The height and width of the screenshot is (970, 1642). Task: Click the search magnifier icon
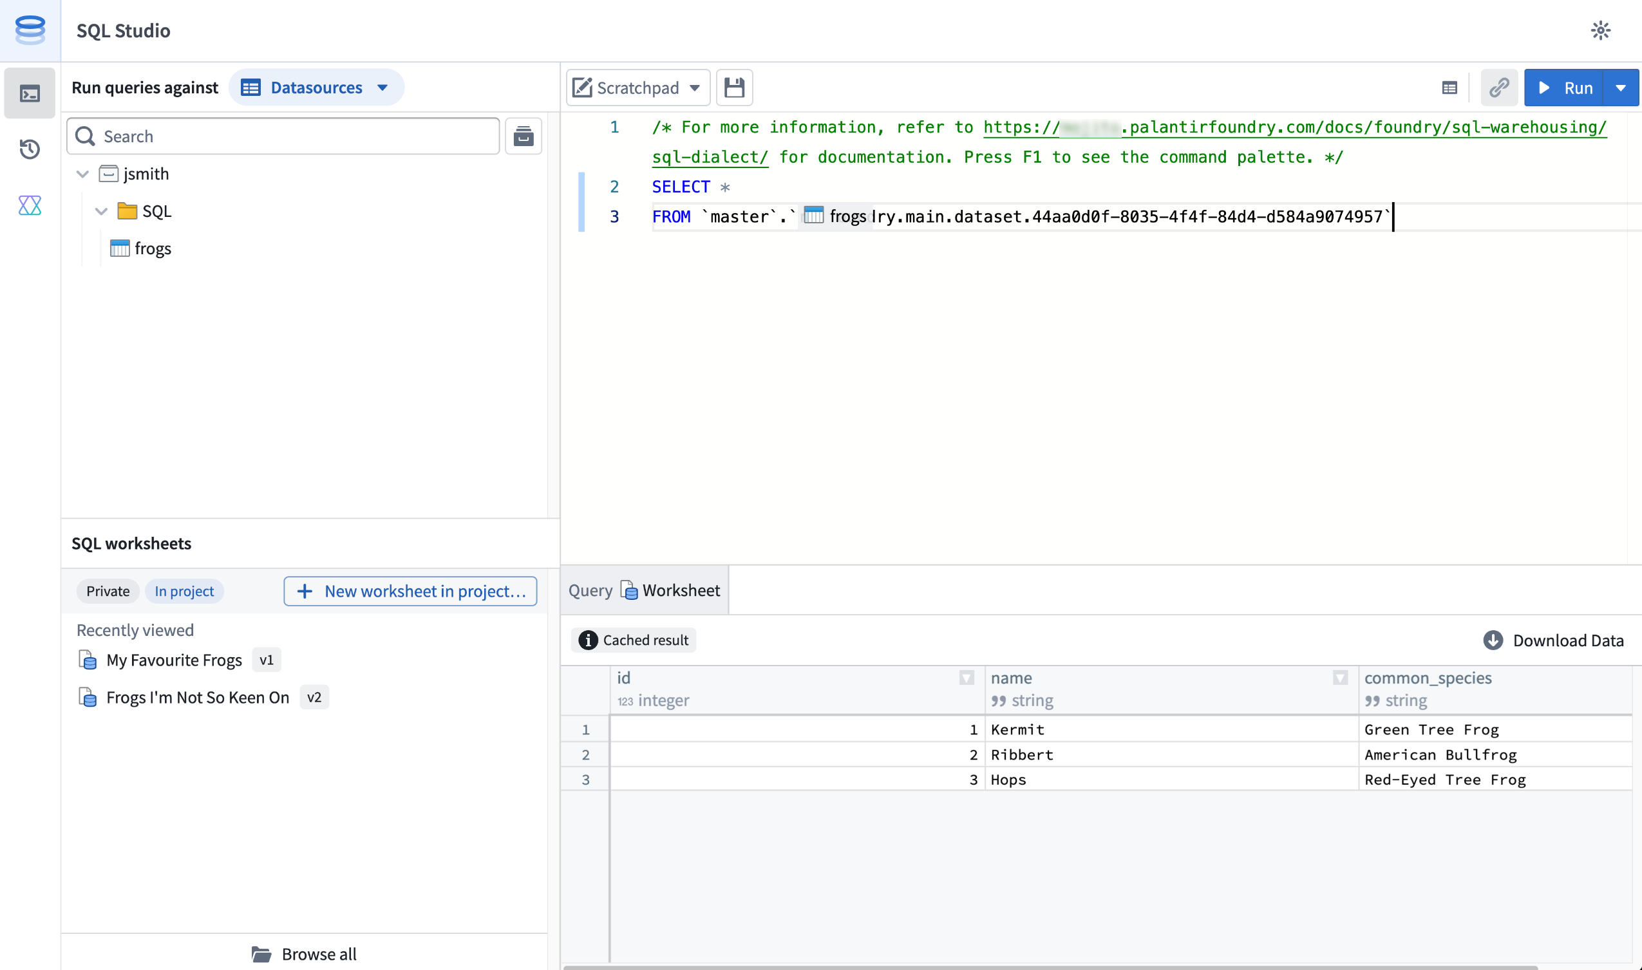point(85,136)
